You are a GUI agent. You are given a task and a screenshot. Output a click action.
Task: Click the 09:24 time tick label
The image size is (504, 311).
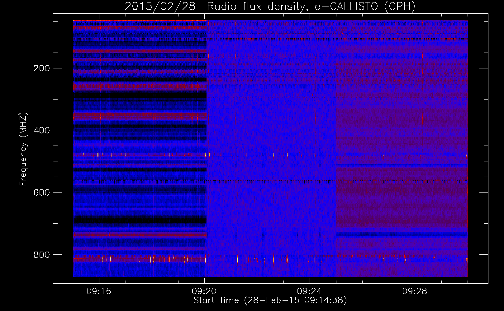[309, 291]
